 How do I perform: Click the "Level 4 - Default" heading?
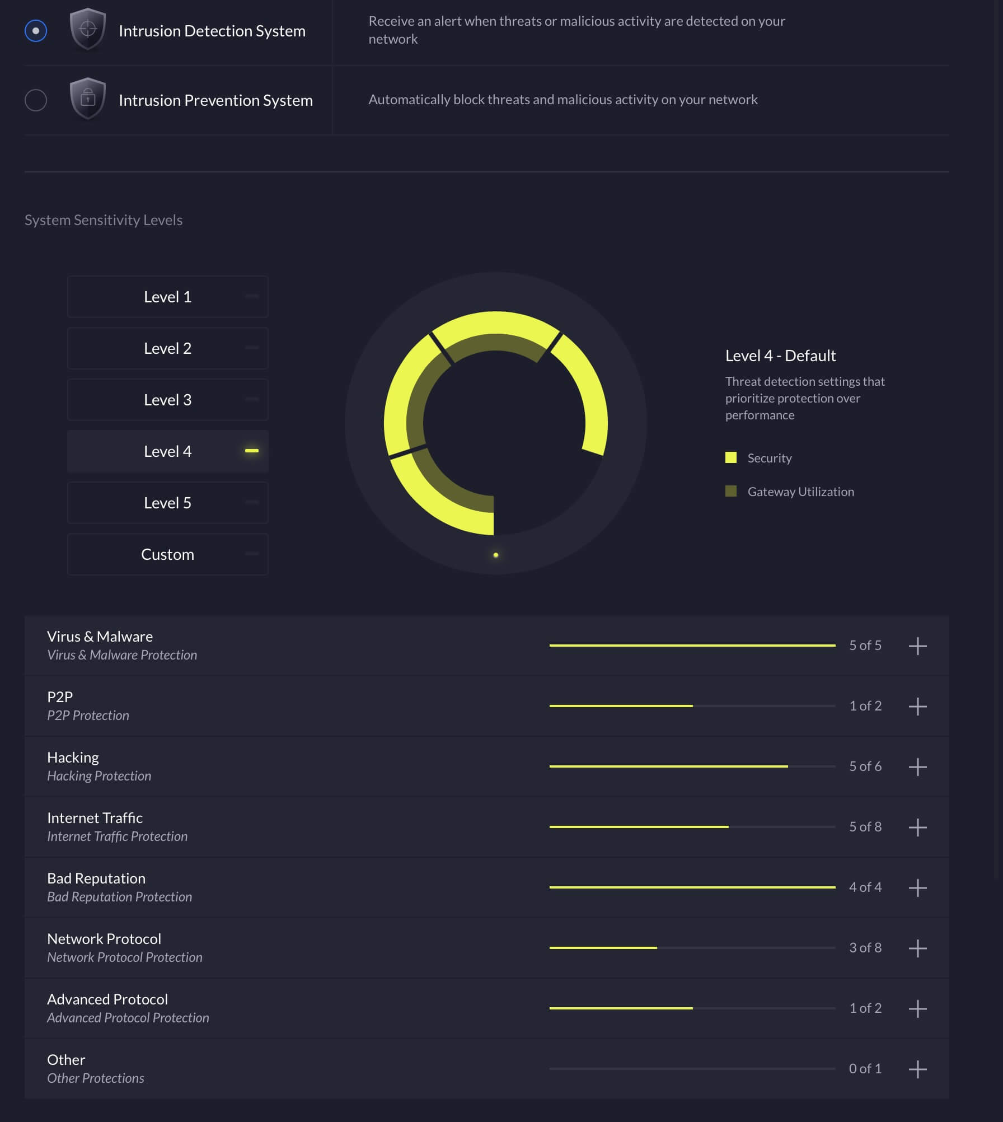(x=781, y=356)
